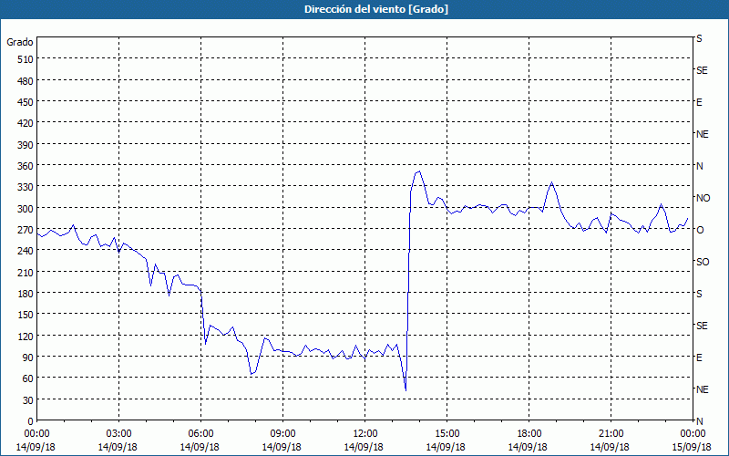Viewport: 729px width, 456px height.
Task: Click the 60 degree axis value
Action: 28,378
